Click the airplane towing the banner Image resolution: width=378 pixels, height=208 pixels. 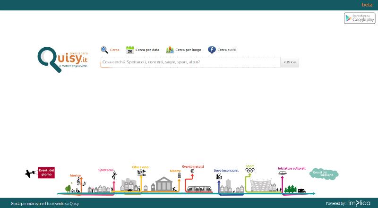coord(30,173)
